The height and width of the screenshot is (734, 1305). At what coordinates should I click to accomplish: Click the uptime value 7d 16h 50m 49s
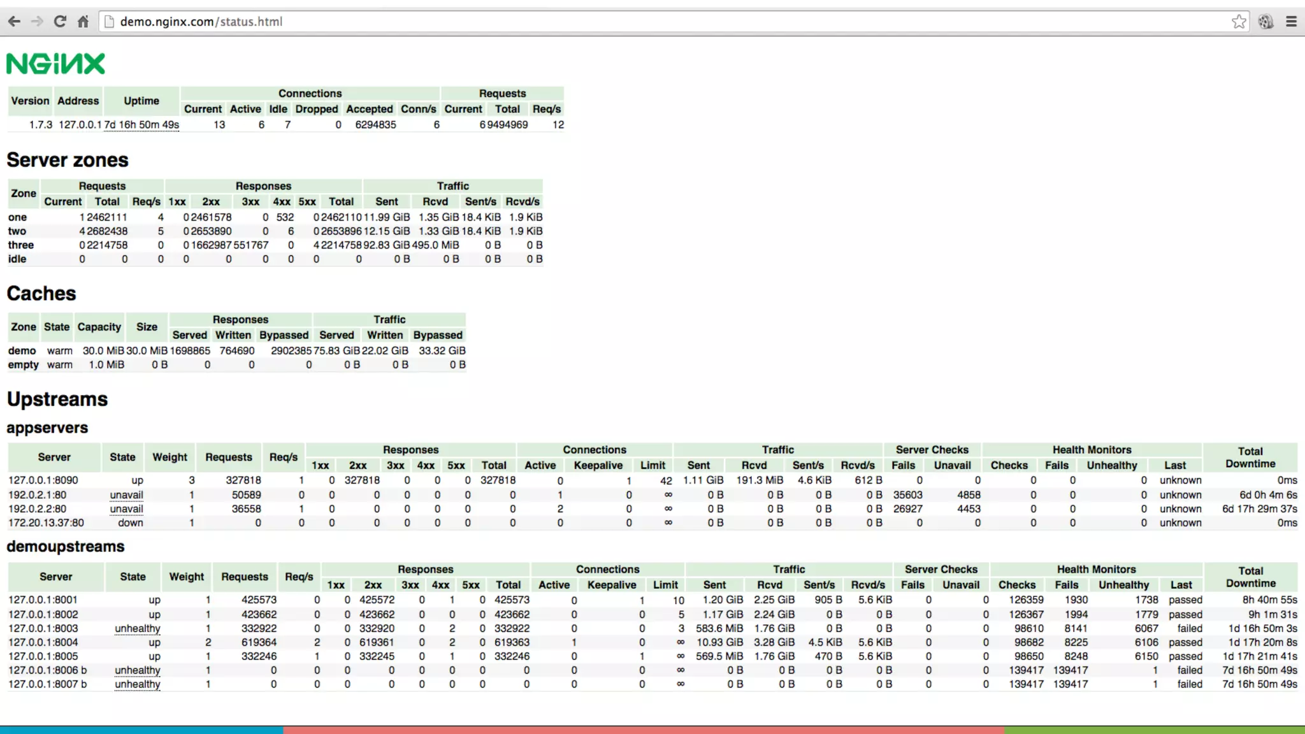(141, 125)
